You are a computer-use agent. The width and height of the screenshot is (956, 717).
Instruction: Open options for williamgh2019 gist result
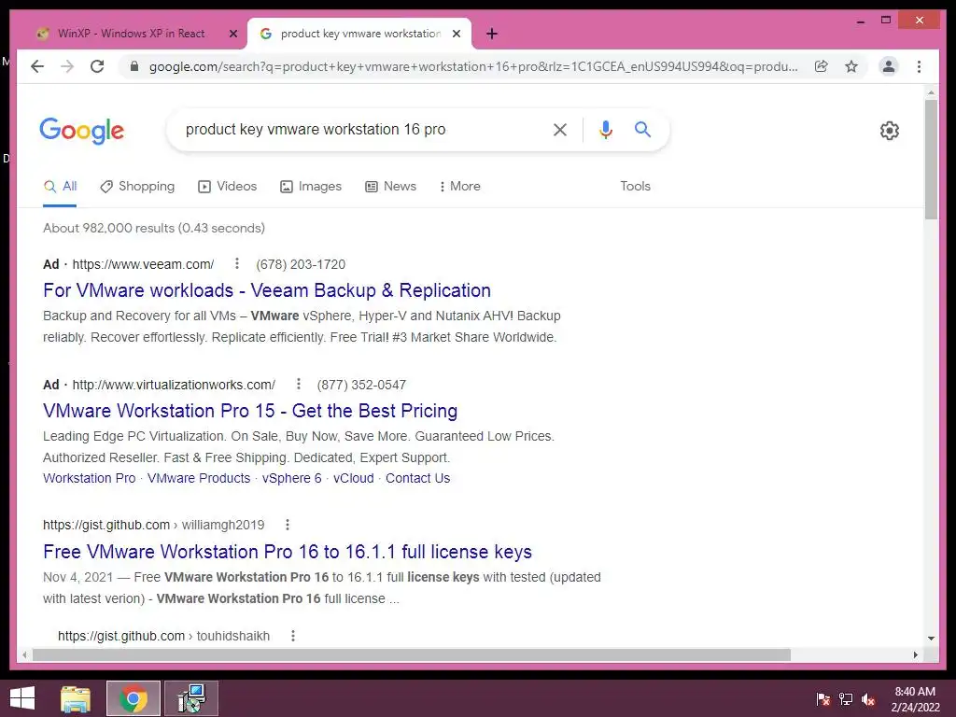[x=288, y=525]
